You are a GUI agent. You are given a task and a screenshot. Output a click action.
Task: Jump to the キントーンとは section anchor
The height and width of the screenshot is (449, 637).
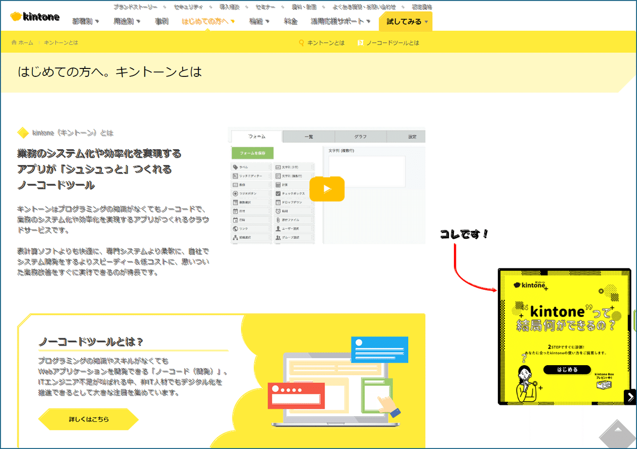point(326,42)
